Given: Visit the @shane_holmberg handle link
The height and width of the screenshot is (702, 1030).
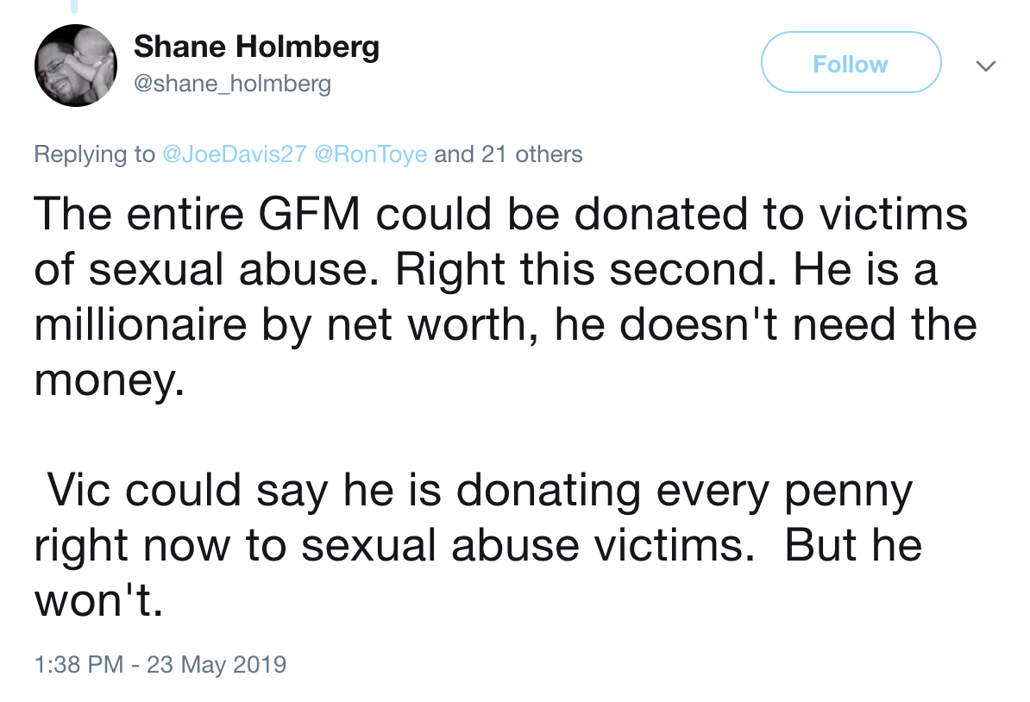Looking at the screenshot, I should point(233,84).
